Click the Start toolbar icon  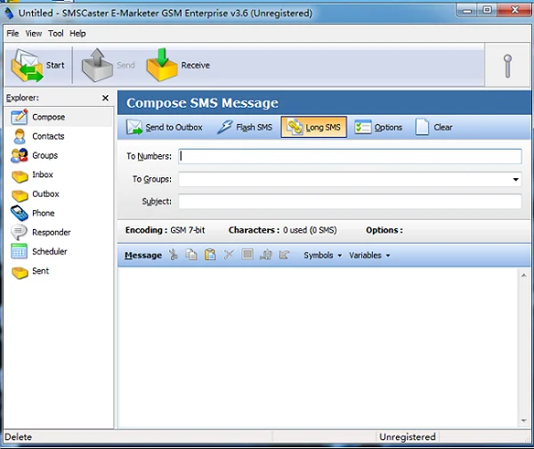pyautogui.click(x=28, y=66)
